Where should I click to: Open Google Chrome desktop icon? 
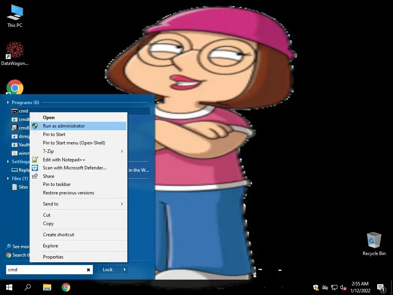(x=15, y=87)
